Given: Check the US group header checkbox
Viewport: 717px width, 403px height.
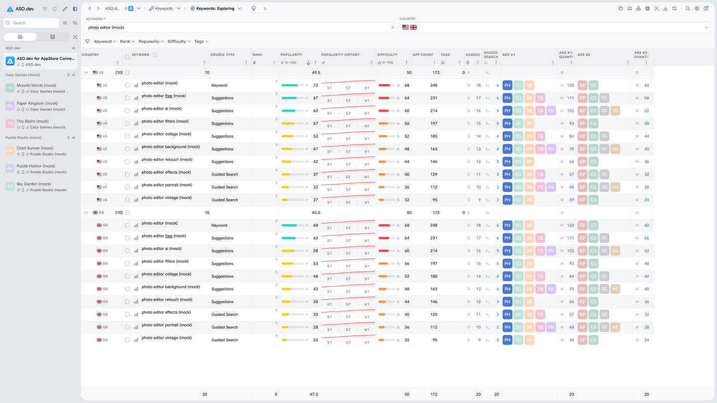Looking at the screenshot, I should [x=127, y=73].
